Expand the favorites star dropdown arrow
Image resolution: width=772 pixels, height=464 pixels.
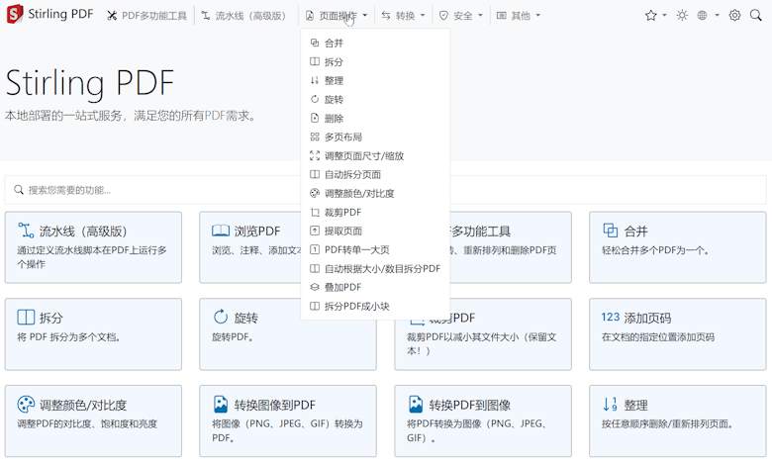[x=664, y=16]
